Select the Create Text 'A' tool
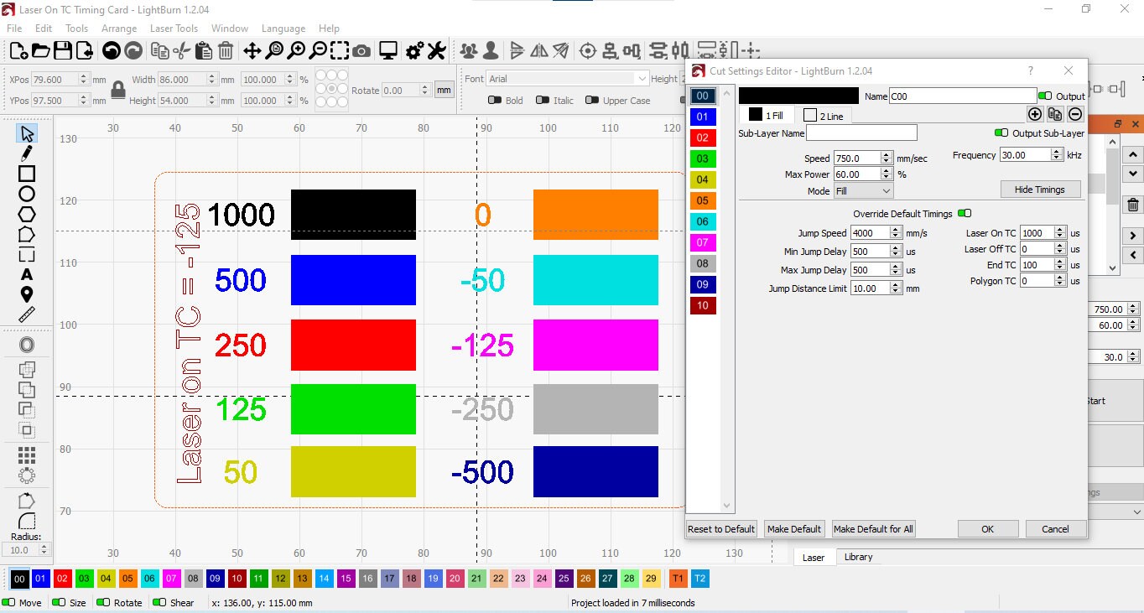Image resolution: width=1144 pixels, height=613 pixels. pos(27,274)
